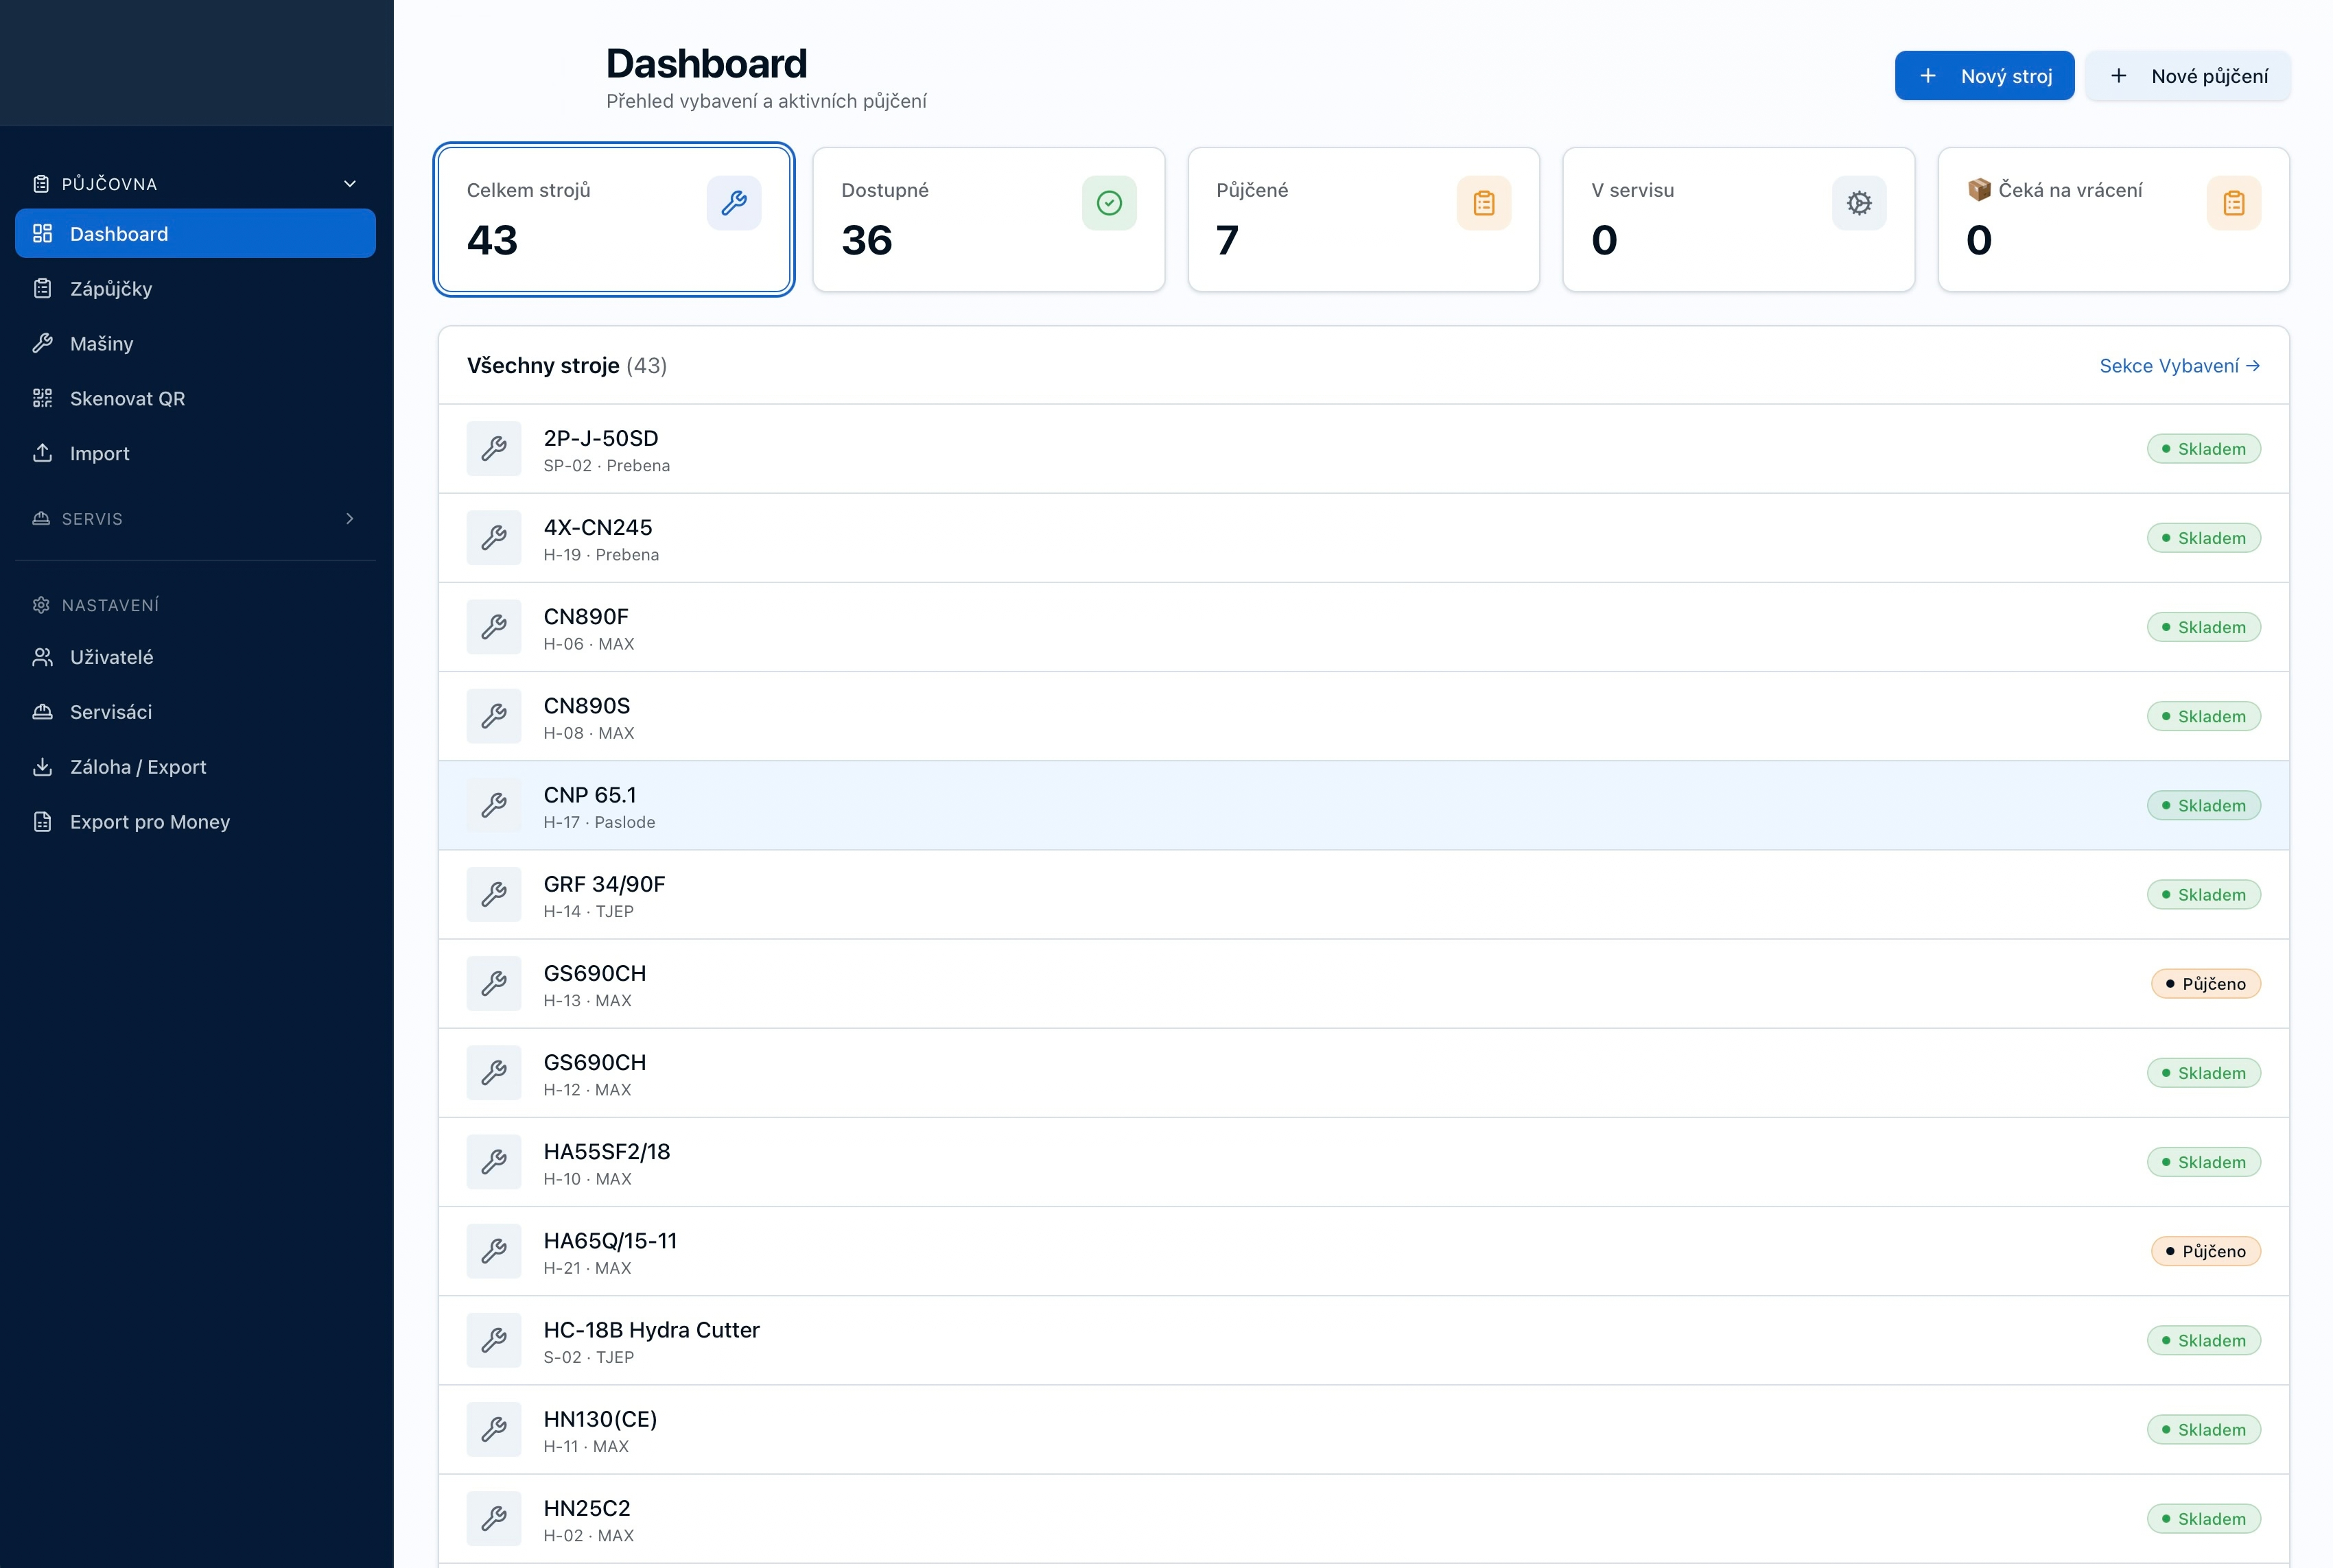Click the wrench icon beside HA65Q/15-11
This screenshot has width=2333, height=1568.
coord(494,1251)
